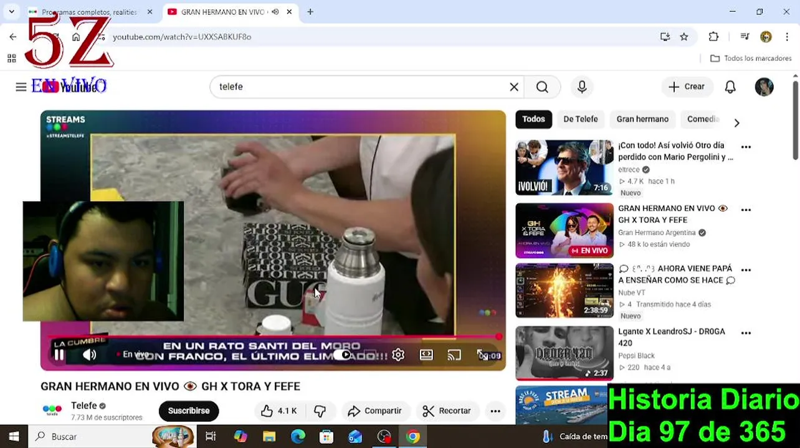Viewport: 800px width, 448px height.
Task: Open Task View on taskbar
Action: [x=211, y=437]
